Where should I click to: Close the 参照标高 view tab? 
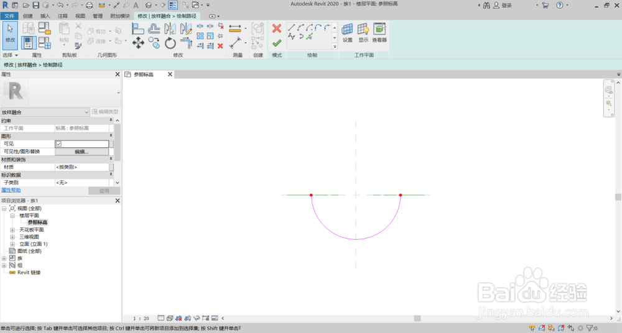click(x=170, y=74)
